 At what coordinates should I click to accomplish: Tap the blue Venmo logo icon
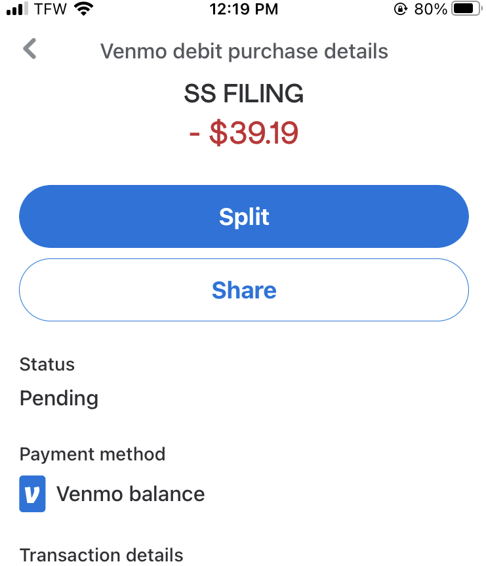point(32,493)
